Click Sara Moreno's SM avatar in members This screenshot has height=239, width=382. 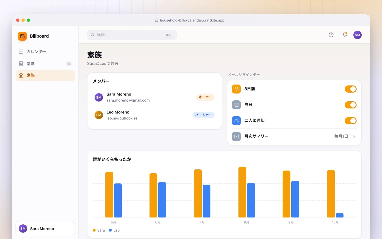point(99,97)
